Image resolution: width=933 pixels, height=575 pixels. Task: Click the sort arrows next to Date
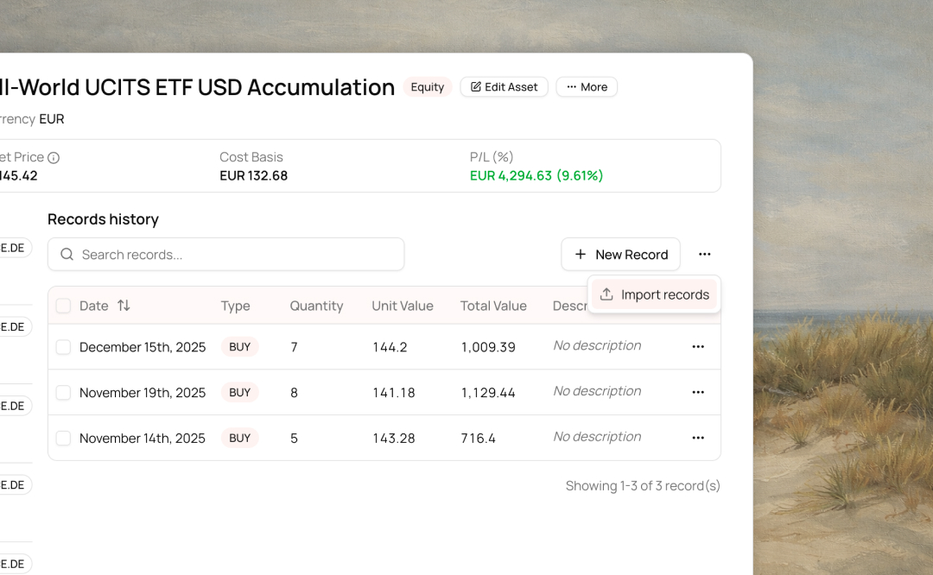tap(124, 306)
